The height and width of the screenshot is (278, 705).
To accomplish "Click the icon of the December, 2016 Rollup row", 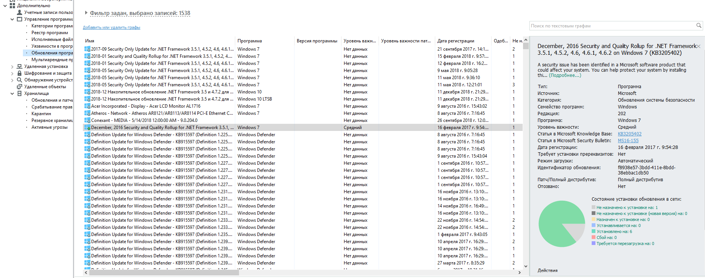I will (87, 128).
